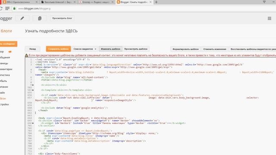Click the google-analytics include line
This screenshot has width=276, height=155.
point(75,108)
